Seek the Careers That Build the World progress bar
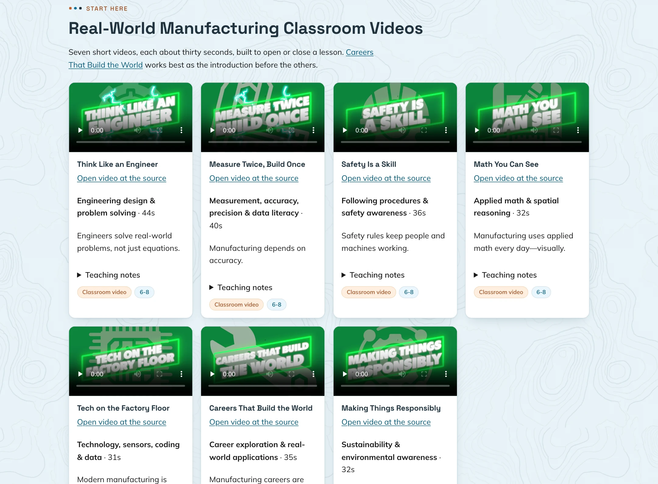The height and width of the screenshot is (484, 658). pos(263,386)
